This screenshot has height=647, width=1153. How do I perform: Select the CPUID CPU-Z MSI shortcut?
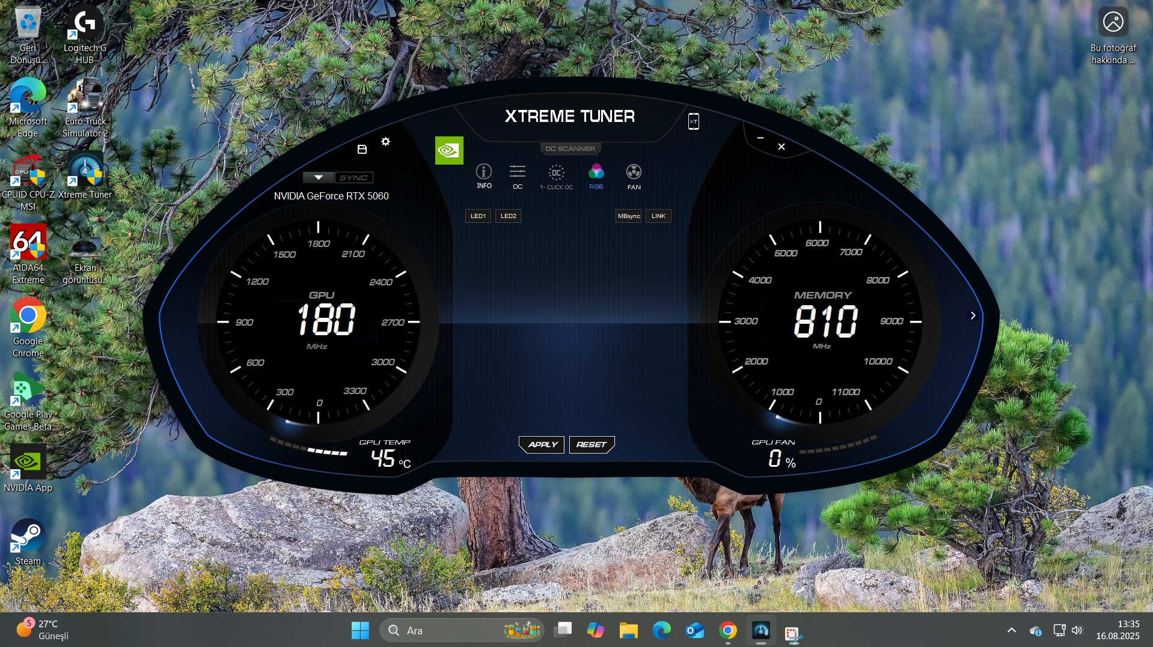[x=28, y=181]
